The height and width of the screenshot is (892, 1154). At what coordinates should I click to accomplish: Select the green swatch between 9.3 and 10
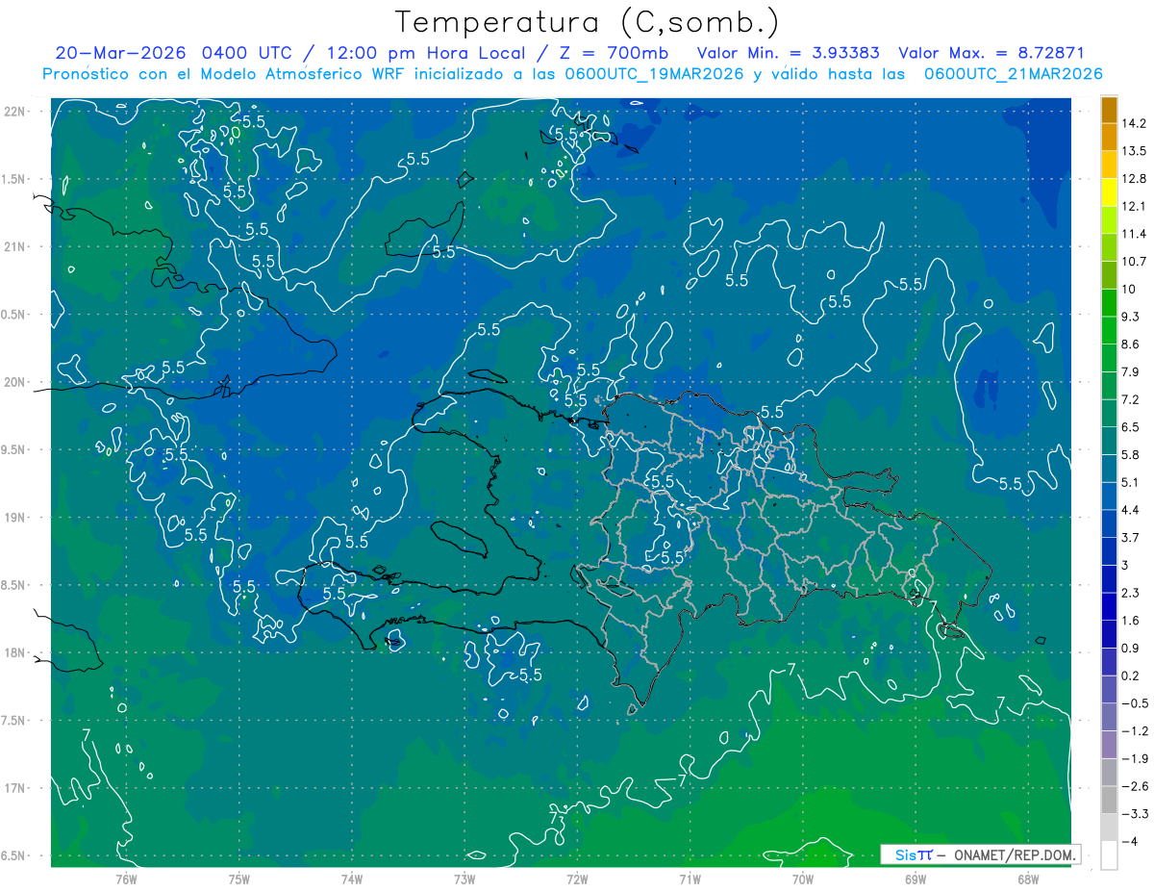1109,302
